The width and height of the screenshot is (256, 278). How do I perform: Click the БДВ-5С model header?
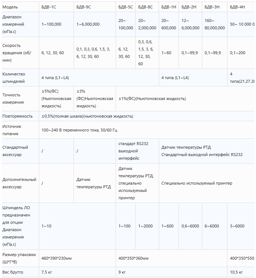tap(126, 7)
